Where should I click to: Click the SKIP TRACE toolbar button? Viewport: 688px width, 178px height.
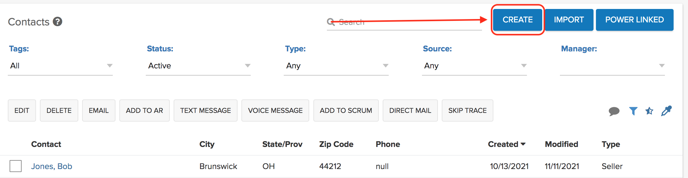468,111
